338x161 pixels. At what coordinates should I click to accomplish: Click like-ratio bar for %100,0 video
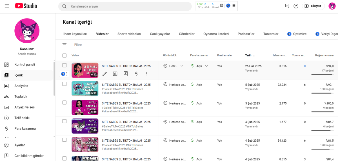coord(323,112)
